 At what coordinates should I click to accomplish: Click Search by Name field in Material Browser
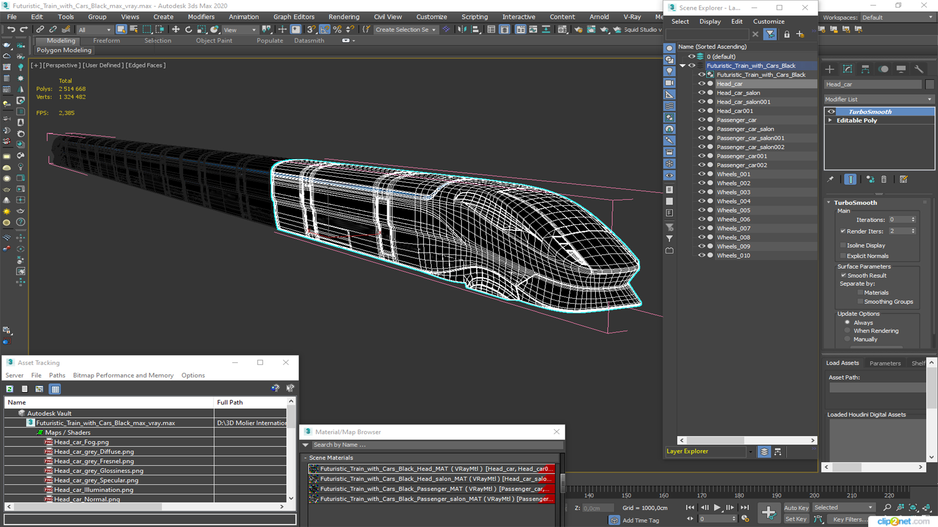(x=437, y=445)
